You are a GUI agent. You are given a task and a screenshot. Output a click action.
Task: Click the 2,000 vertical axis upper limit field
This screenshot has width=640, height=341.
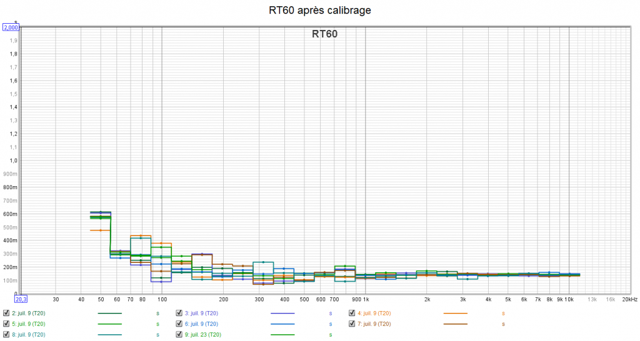(x=11, y=27)
